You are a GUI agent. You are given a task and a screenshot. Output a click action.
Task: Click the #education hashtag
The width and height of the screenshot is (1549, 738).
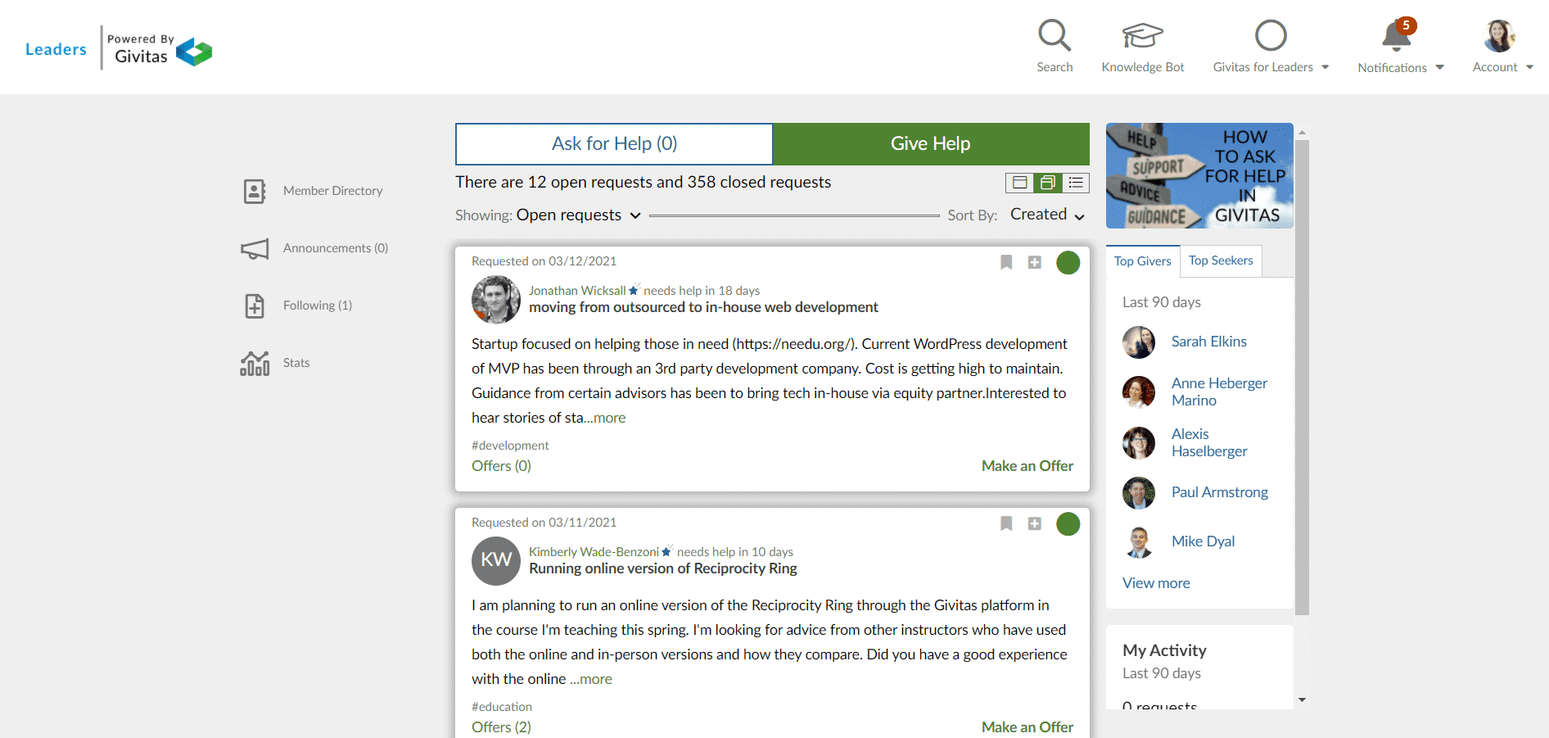(502, 707)
